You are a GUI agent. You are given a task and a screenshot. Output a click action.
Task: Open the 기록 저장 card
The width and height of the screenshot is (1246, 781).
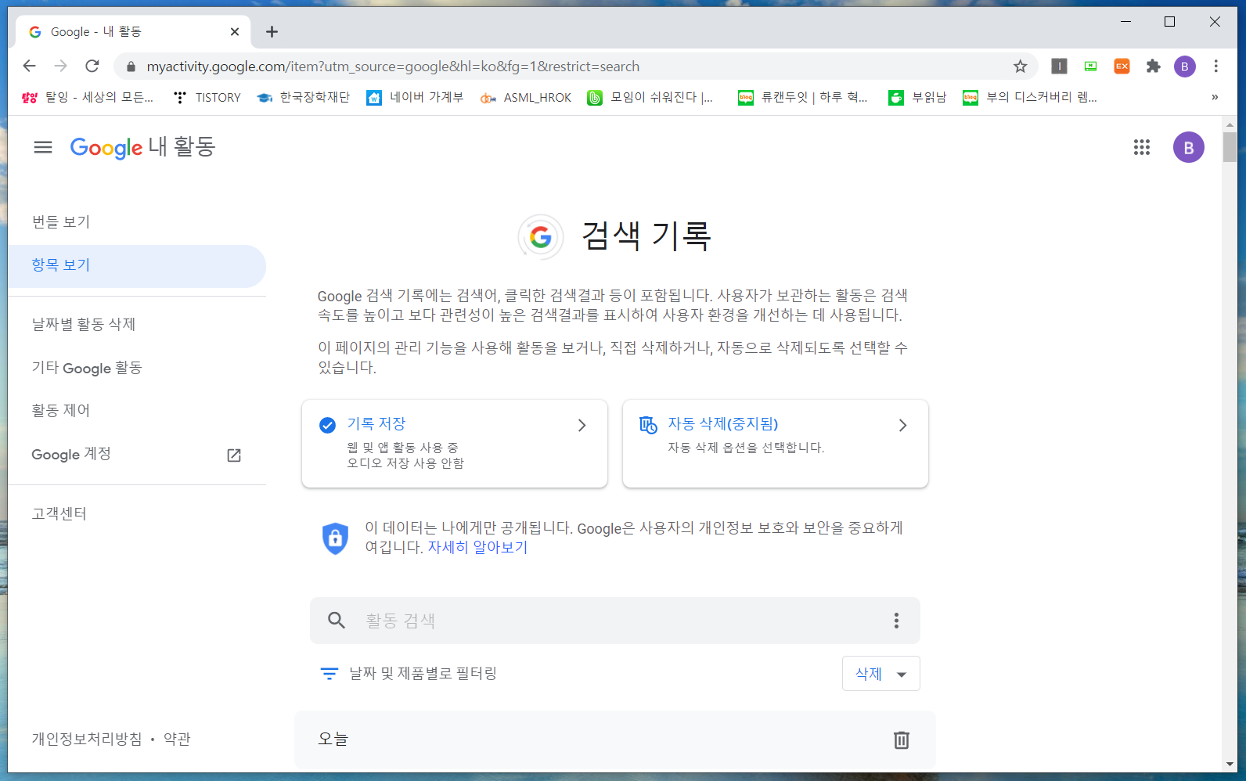click(455, 444)
